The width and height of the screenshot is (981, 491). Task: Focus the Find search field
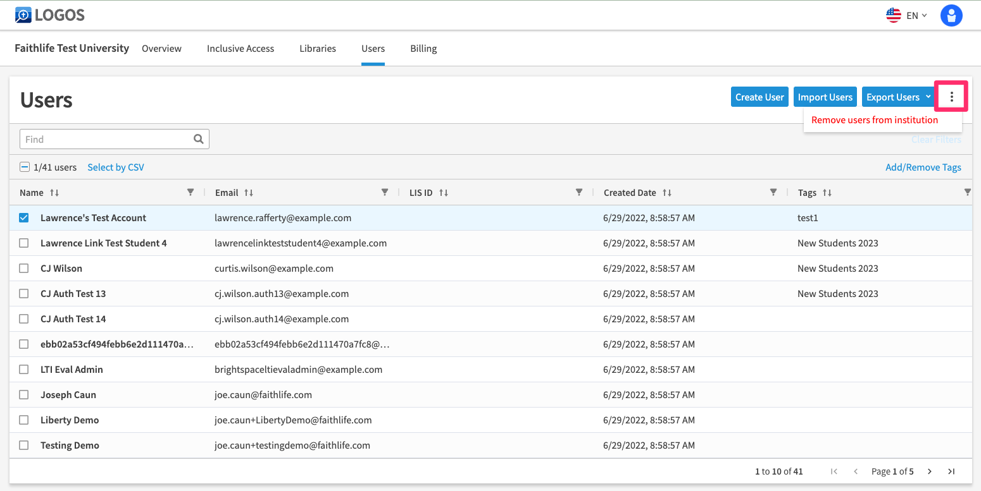(115, 139)
